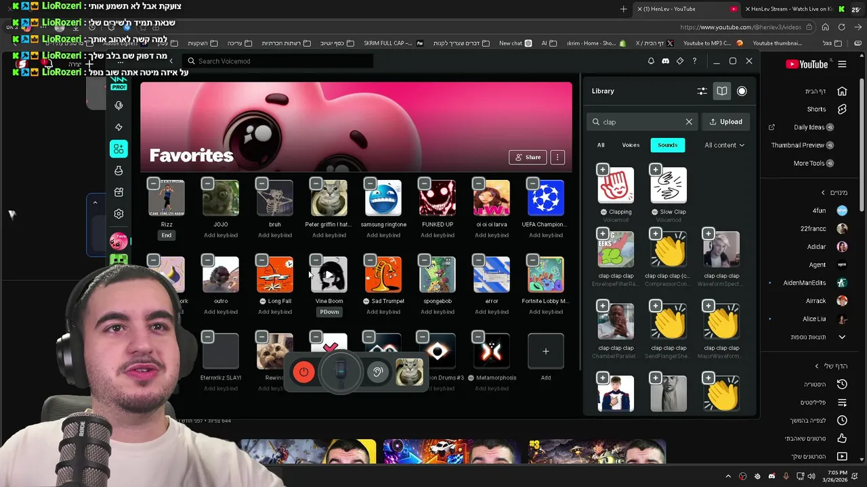Play the Clapping sound thumbnail in Library

pyautogui.click(x=616, y=185)
